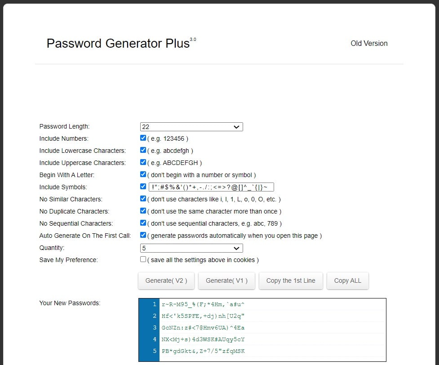Uncheck No Sequential Characters checkbox
The height and width of the screenshot is (365, 439).
click(143, 223)
